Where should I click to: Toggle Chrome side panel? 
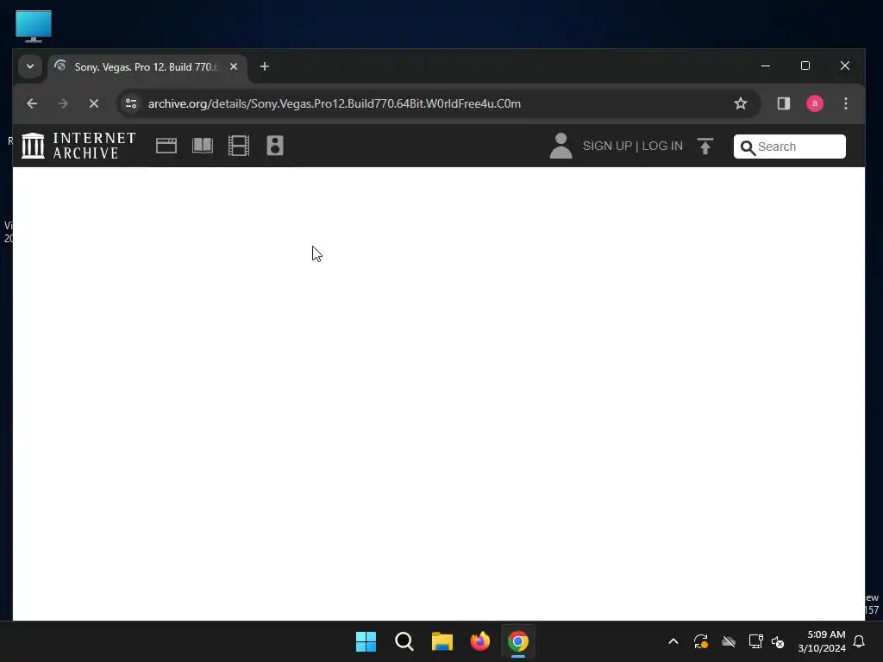[783, 103]
